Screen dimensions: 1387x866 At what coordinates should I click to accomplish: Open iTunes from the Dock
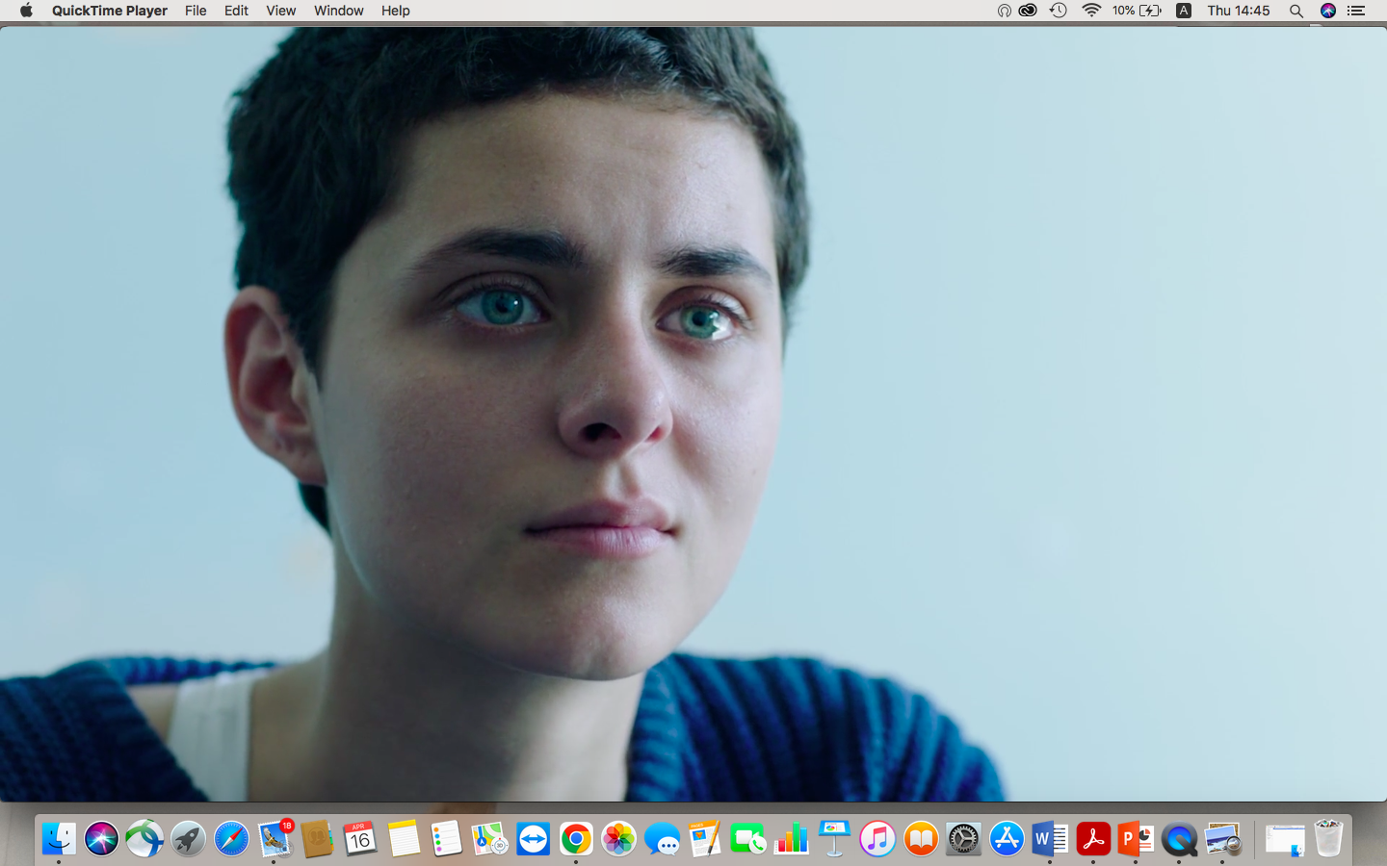click(877, 839)
